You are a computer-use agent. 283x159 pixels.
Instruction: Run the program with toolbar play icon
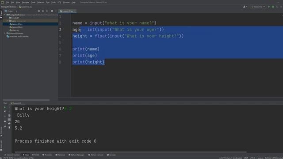pos(269,7)
